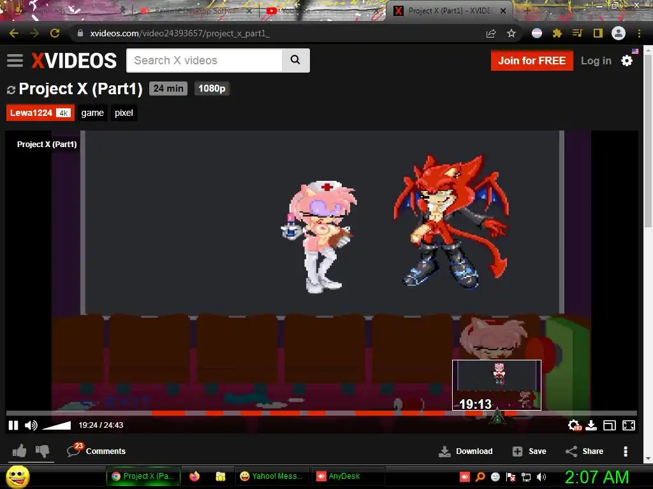
Task: Reload the page with refresh icon
Action: (55, 33)
